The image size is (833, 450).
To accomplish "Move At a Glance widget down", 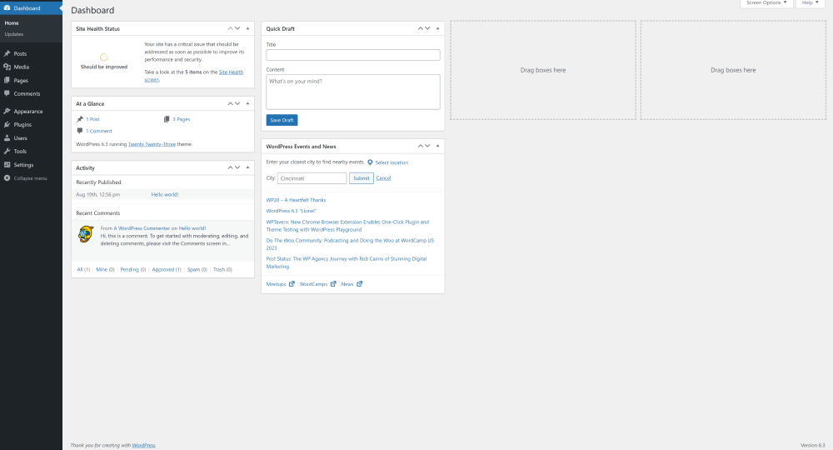I will pyautogui.click(x=237, y=103).
